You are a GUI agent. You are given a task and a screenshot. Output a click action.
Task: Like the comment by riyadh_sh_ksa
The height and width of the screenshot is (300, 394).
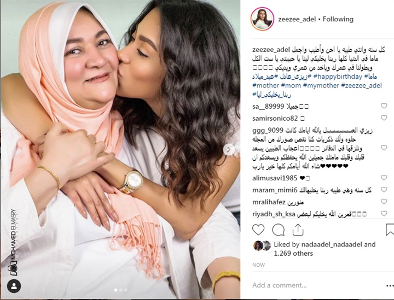coord(384,214)
